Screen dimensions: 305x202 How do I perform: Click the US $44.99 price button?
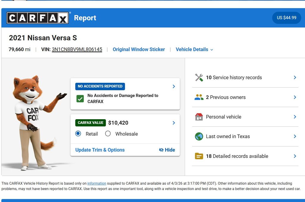[x=287, y=18]
